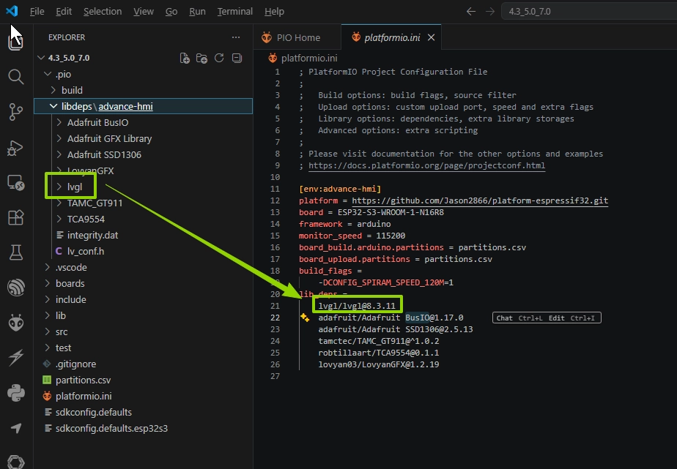The width and height of the screenshot is (677, 469).
Task: Go forward using the navigation arrow
Action: click(x=490, y=11)
